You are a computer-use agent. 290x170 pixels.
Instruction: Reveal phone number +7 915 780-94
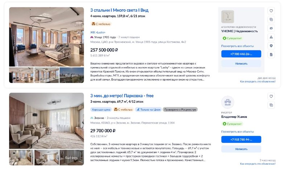point(241,139)
